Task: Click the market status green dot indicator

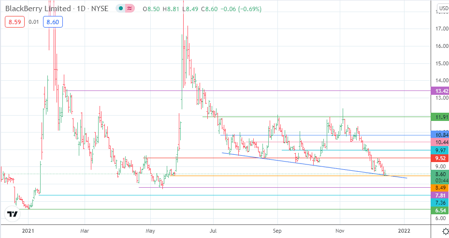Action: 121,9
